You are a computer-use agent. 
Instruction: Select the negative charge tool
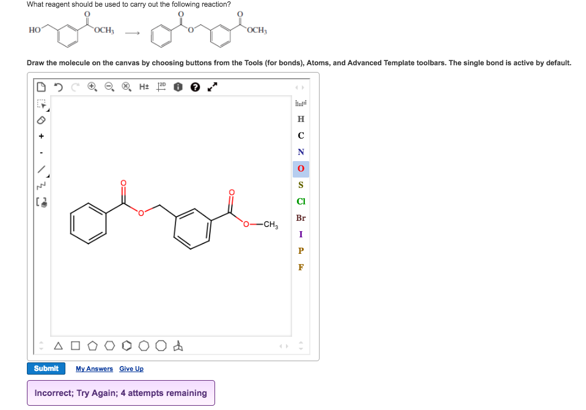(x=41, y=153)
